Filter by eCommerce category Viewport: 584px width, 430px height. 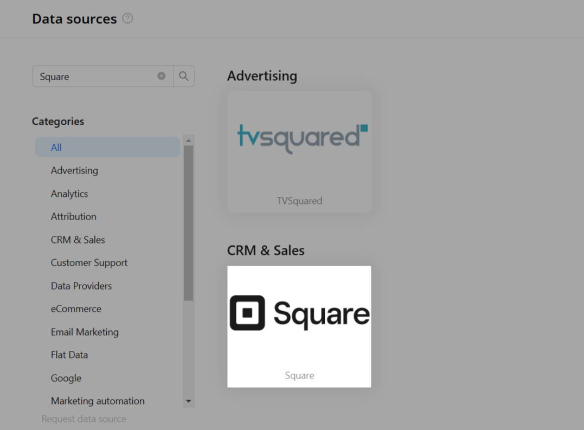point(76,309)
